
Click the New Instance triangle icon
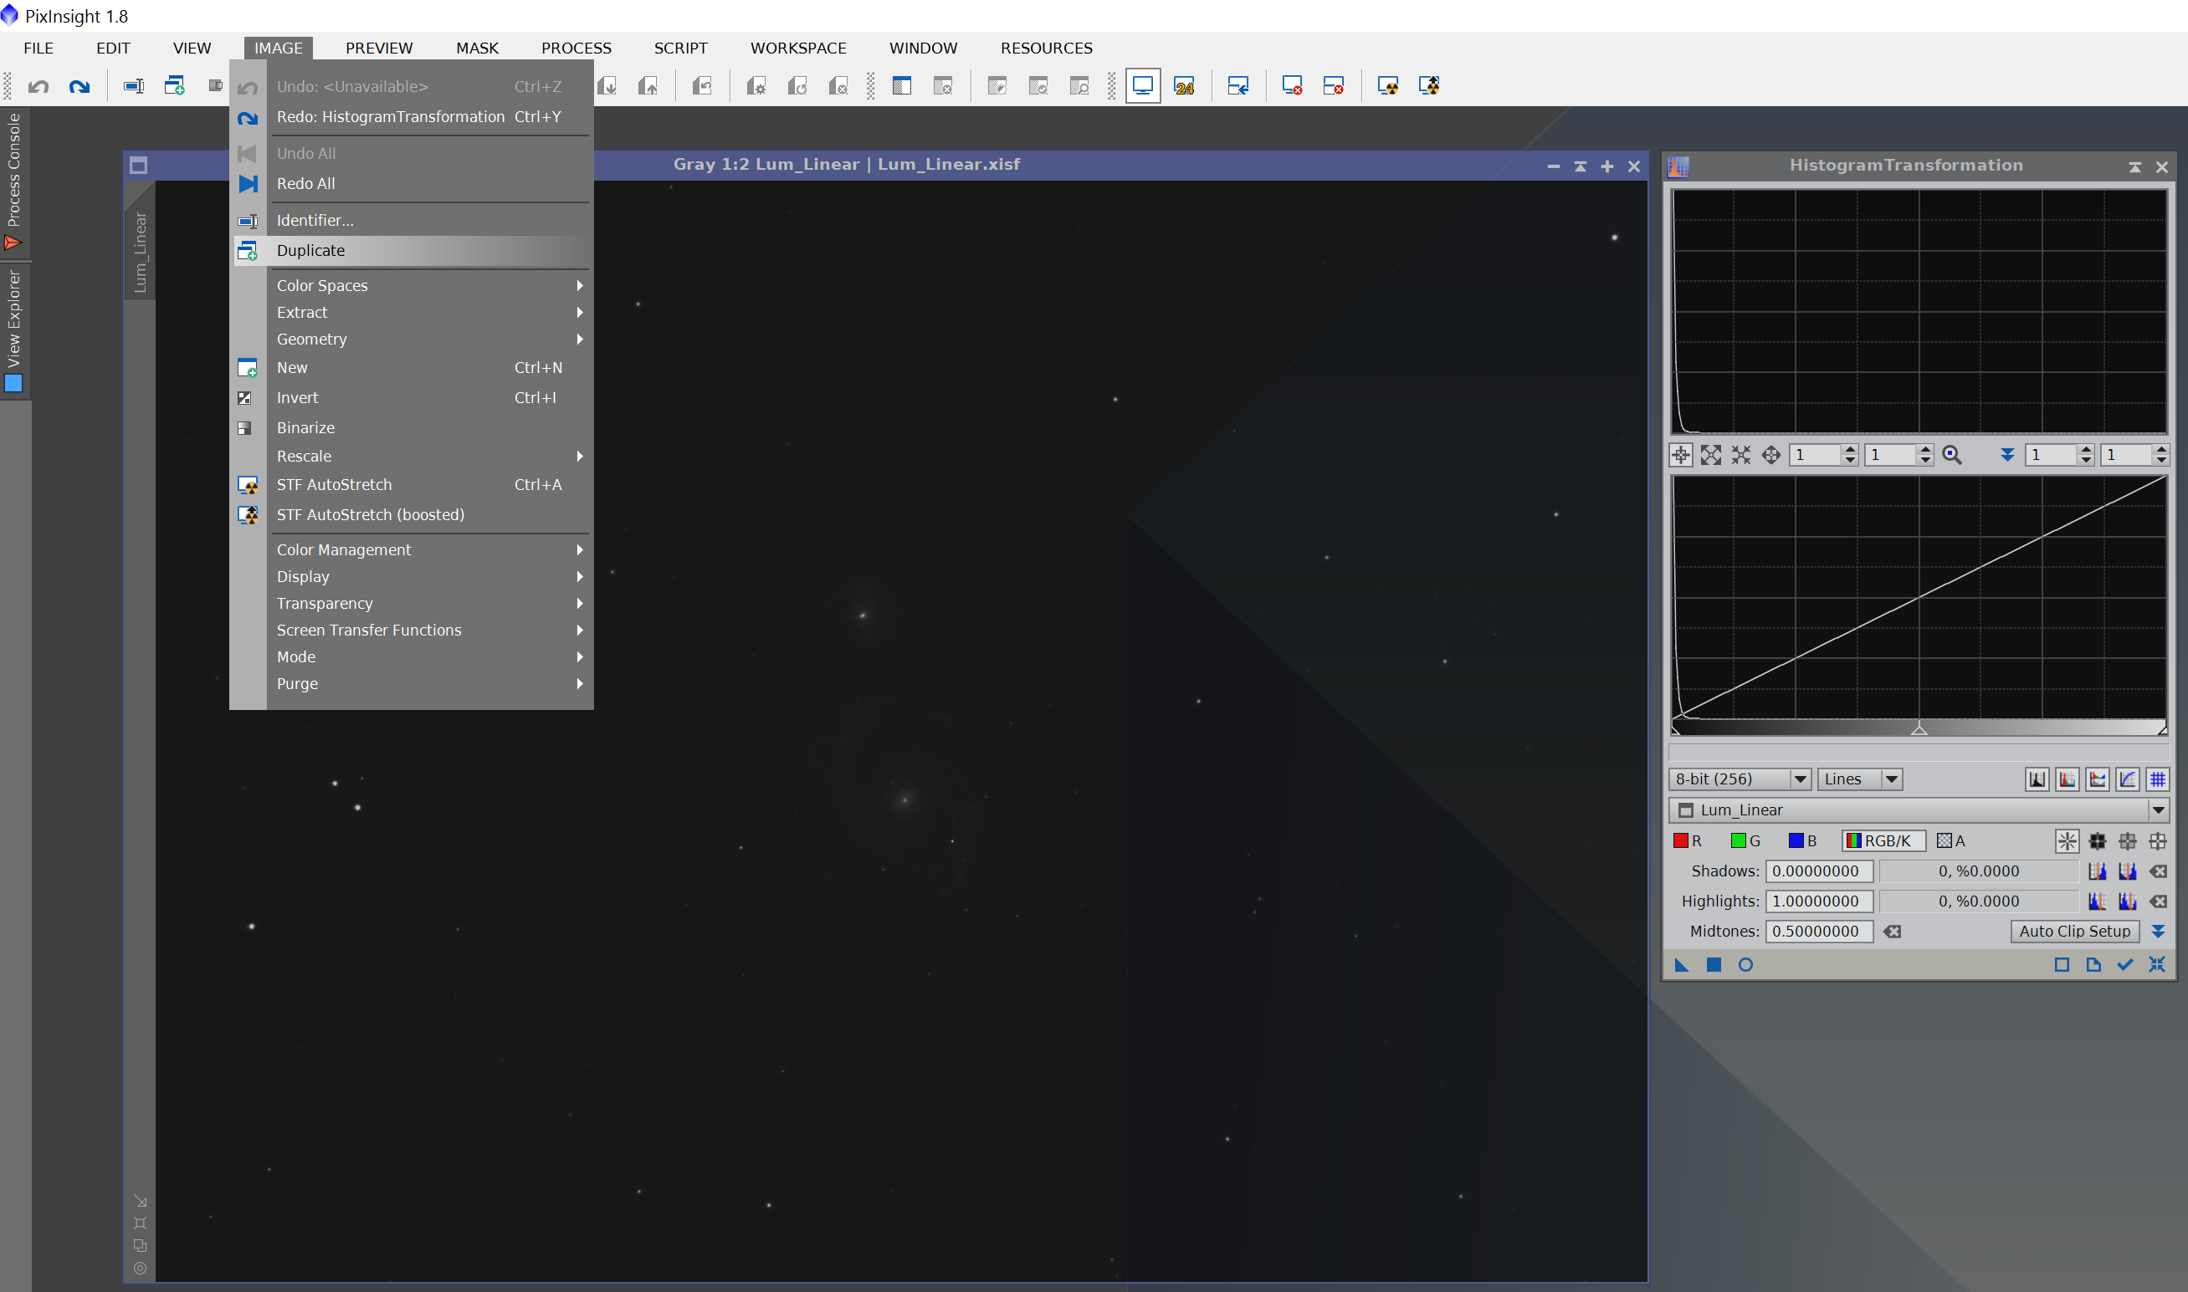point(1682,965)
